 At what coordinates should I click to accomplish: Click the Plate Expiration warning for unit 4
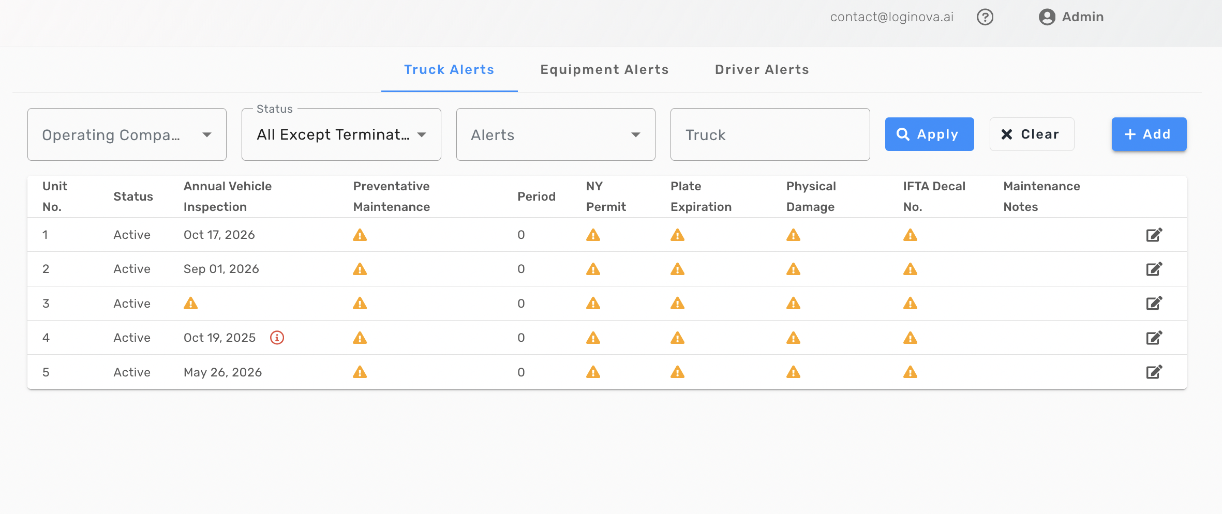pos(678,338)
